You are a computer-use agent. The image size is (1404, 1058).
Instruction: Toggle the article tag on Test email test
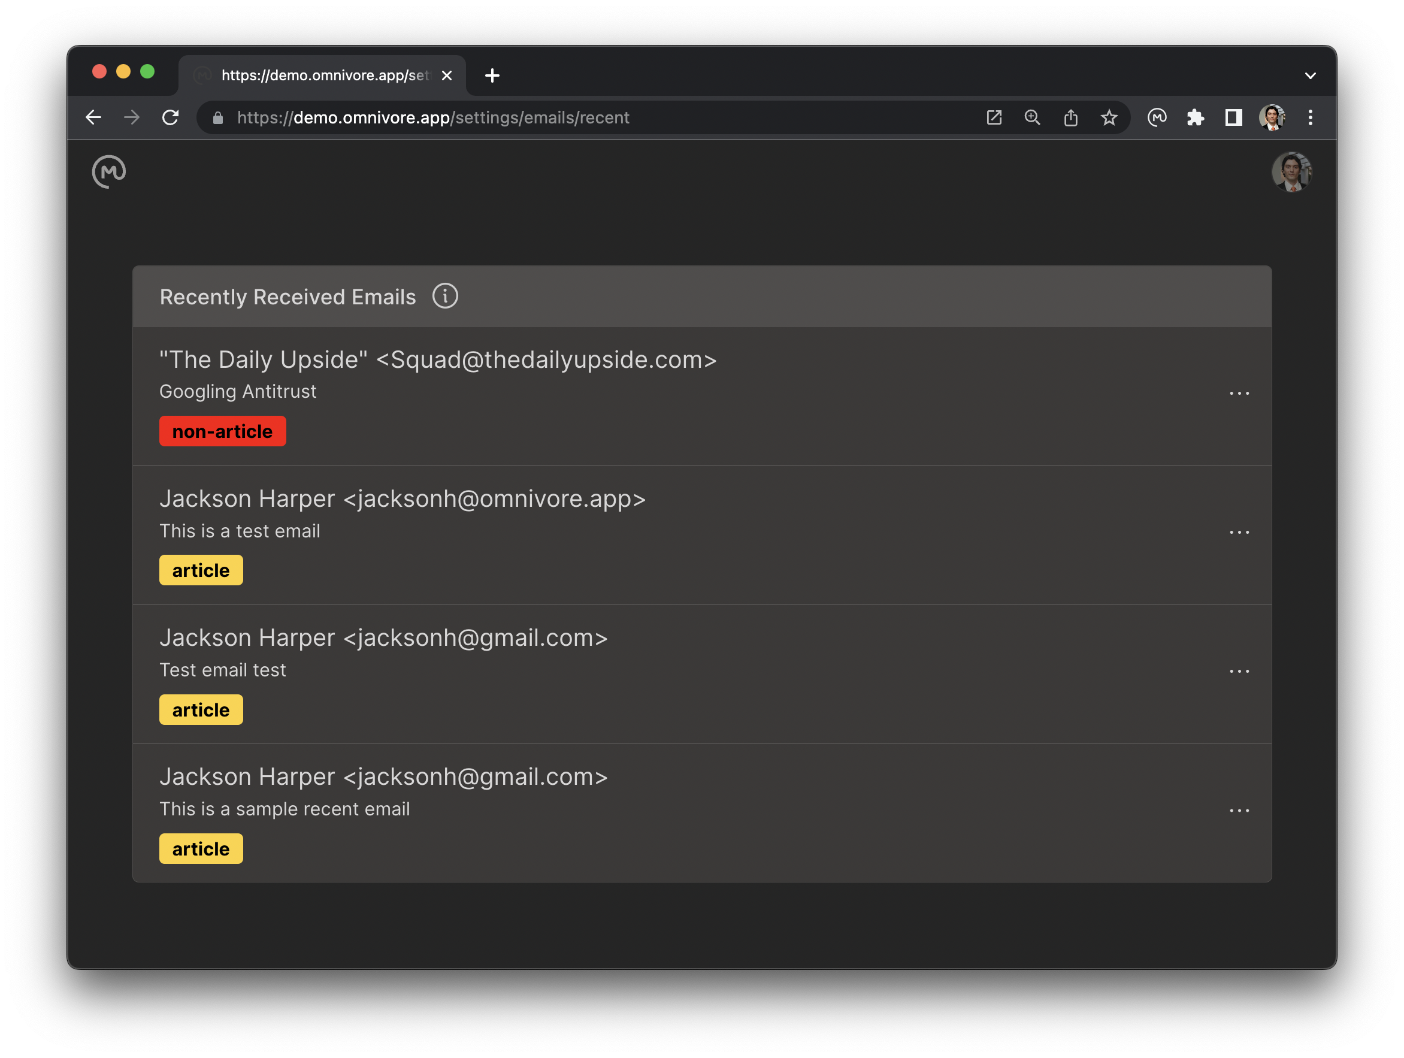pos(200,709)
